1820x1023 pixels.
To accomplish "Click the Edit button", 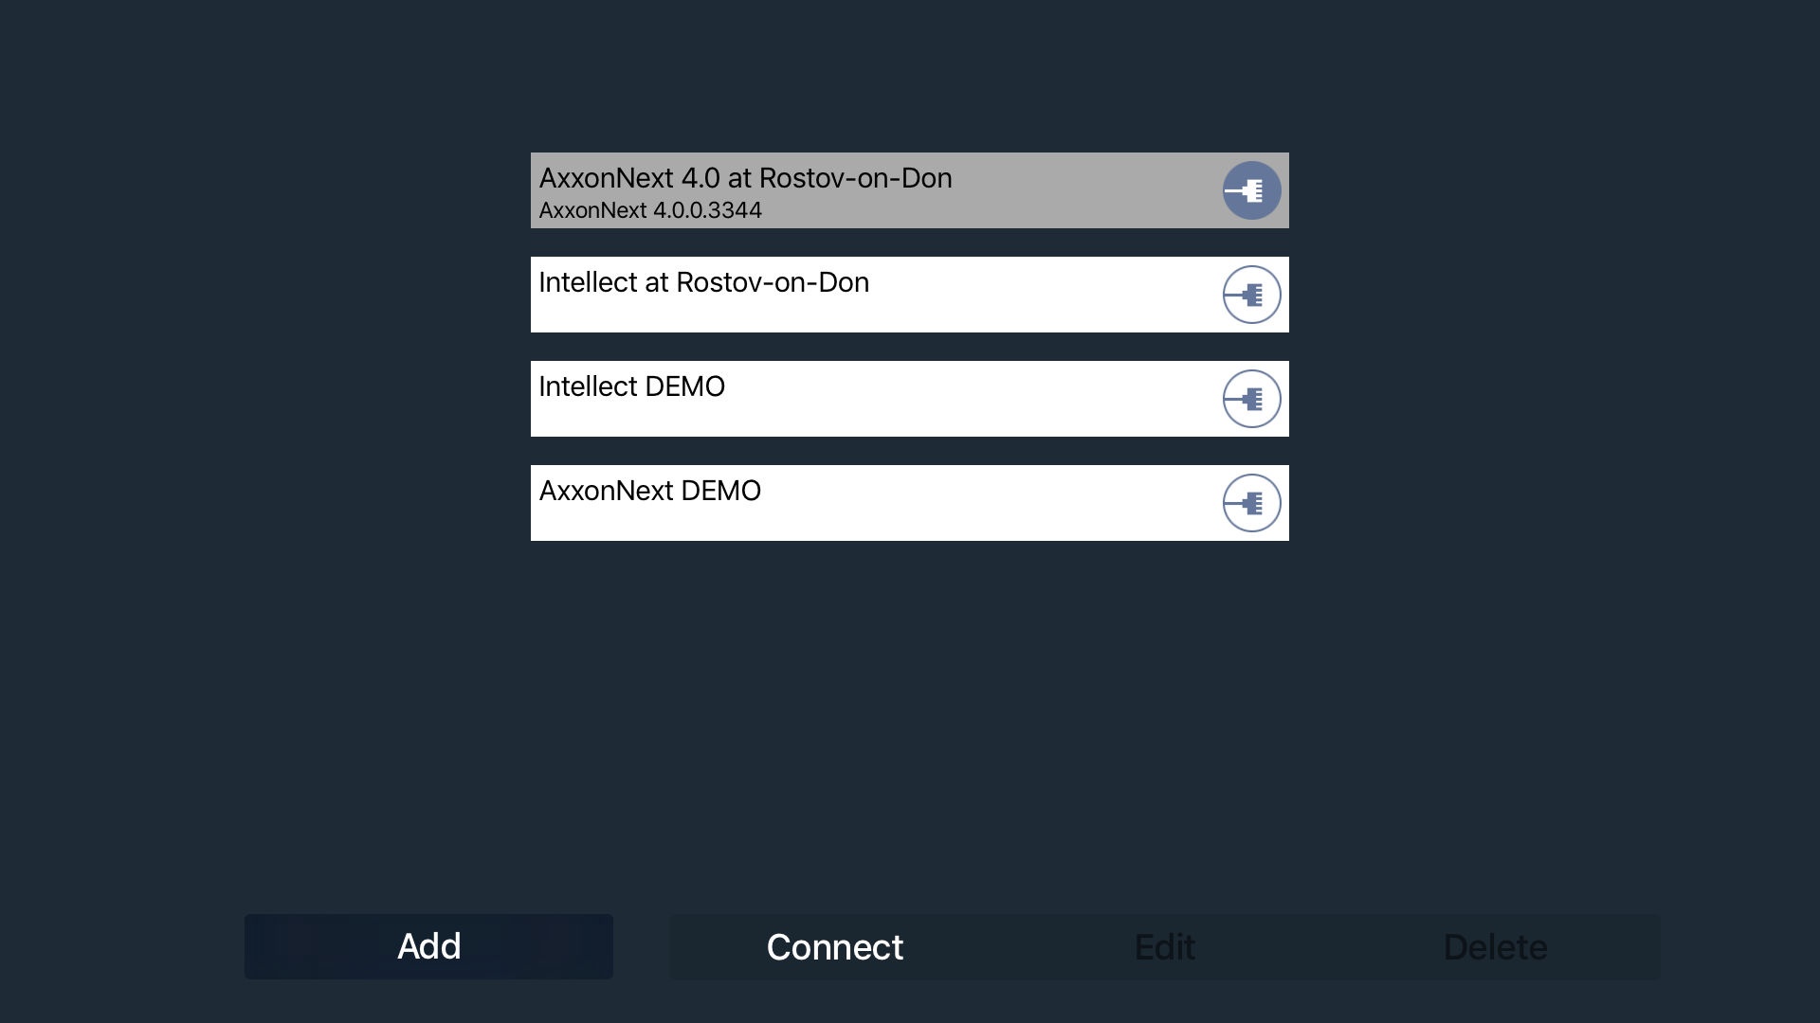I will click(x=1164, y=947).
